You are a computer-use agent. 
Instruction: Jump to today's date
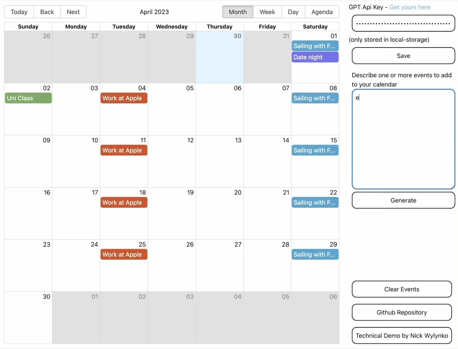(18, 12)
